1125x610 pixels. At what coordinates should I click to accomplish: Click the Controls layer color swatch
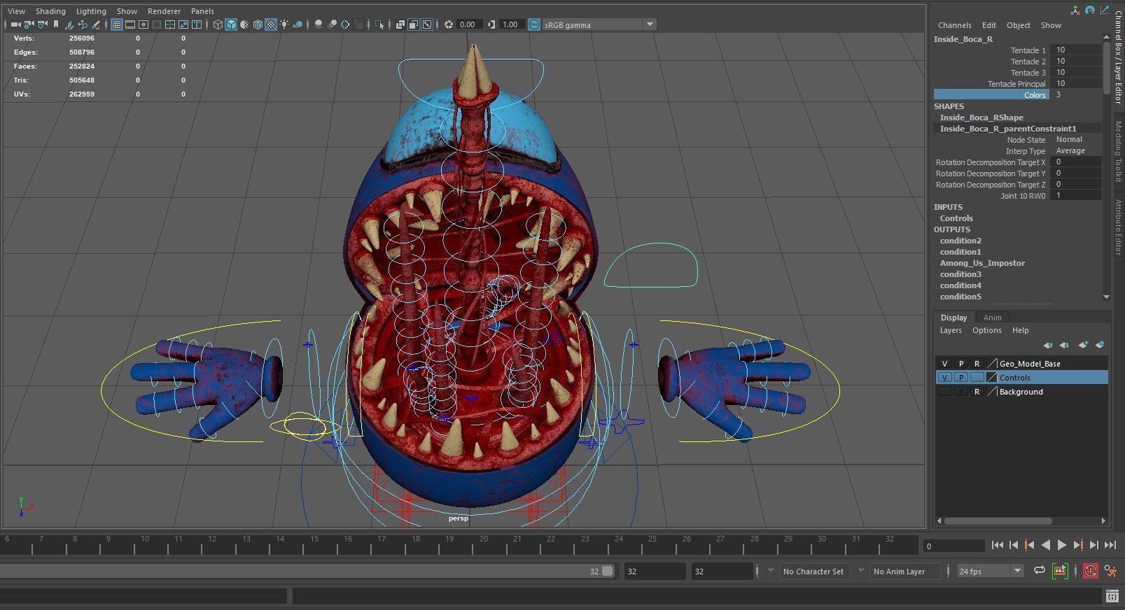click(992, 378)
